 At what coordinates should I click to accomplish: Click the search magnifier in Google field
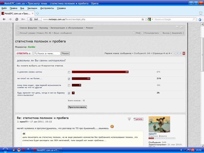pyautogui.click(x=194, y=19)
